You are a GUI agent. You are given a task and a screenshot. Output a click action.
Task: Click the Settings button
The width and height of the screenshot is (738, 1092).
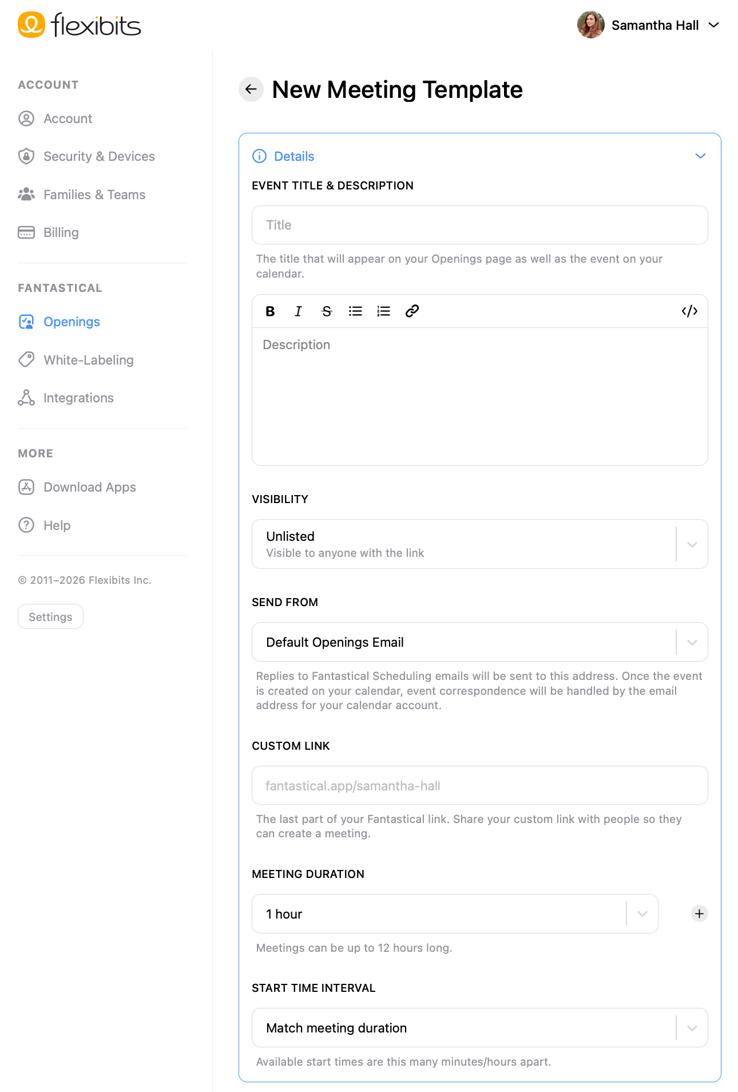coord(50,617)
